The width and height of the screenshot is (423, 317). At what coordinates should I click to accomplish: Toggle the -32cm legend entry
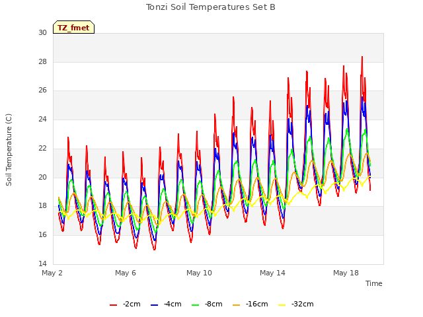[296, 304]
